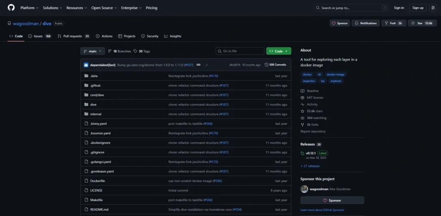Click the dependabot avatar icon
441x216 pixels.
[86, 65]
